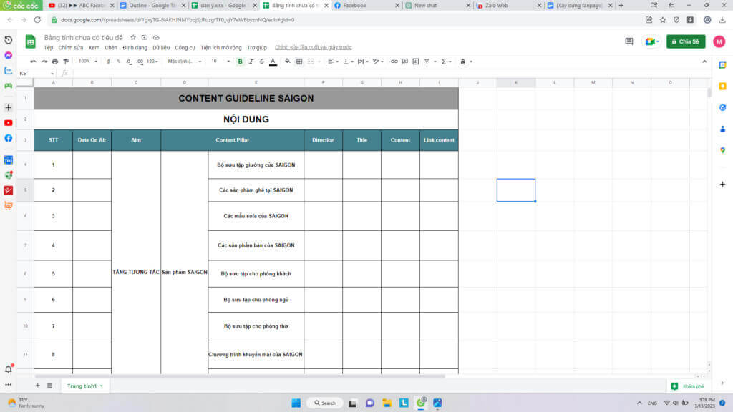733x412 pixels.
Task: Open the Tệp menu
Action: [48, 48]
